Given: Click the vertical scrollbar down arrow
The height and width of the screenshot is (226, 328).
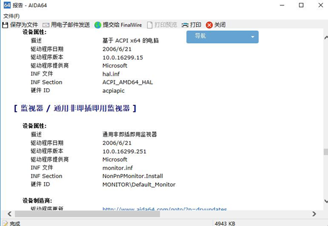Looking at the screenshot, I should (326, 201).
